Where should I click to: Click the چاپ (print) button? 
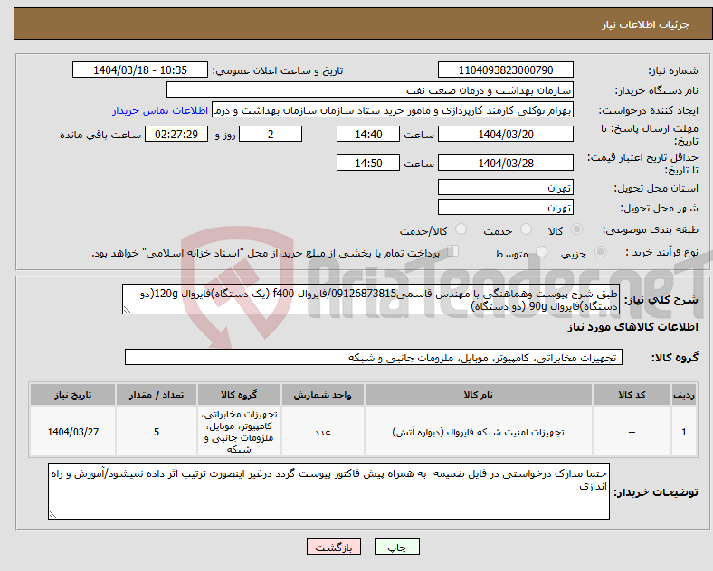point(396,547)
